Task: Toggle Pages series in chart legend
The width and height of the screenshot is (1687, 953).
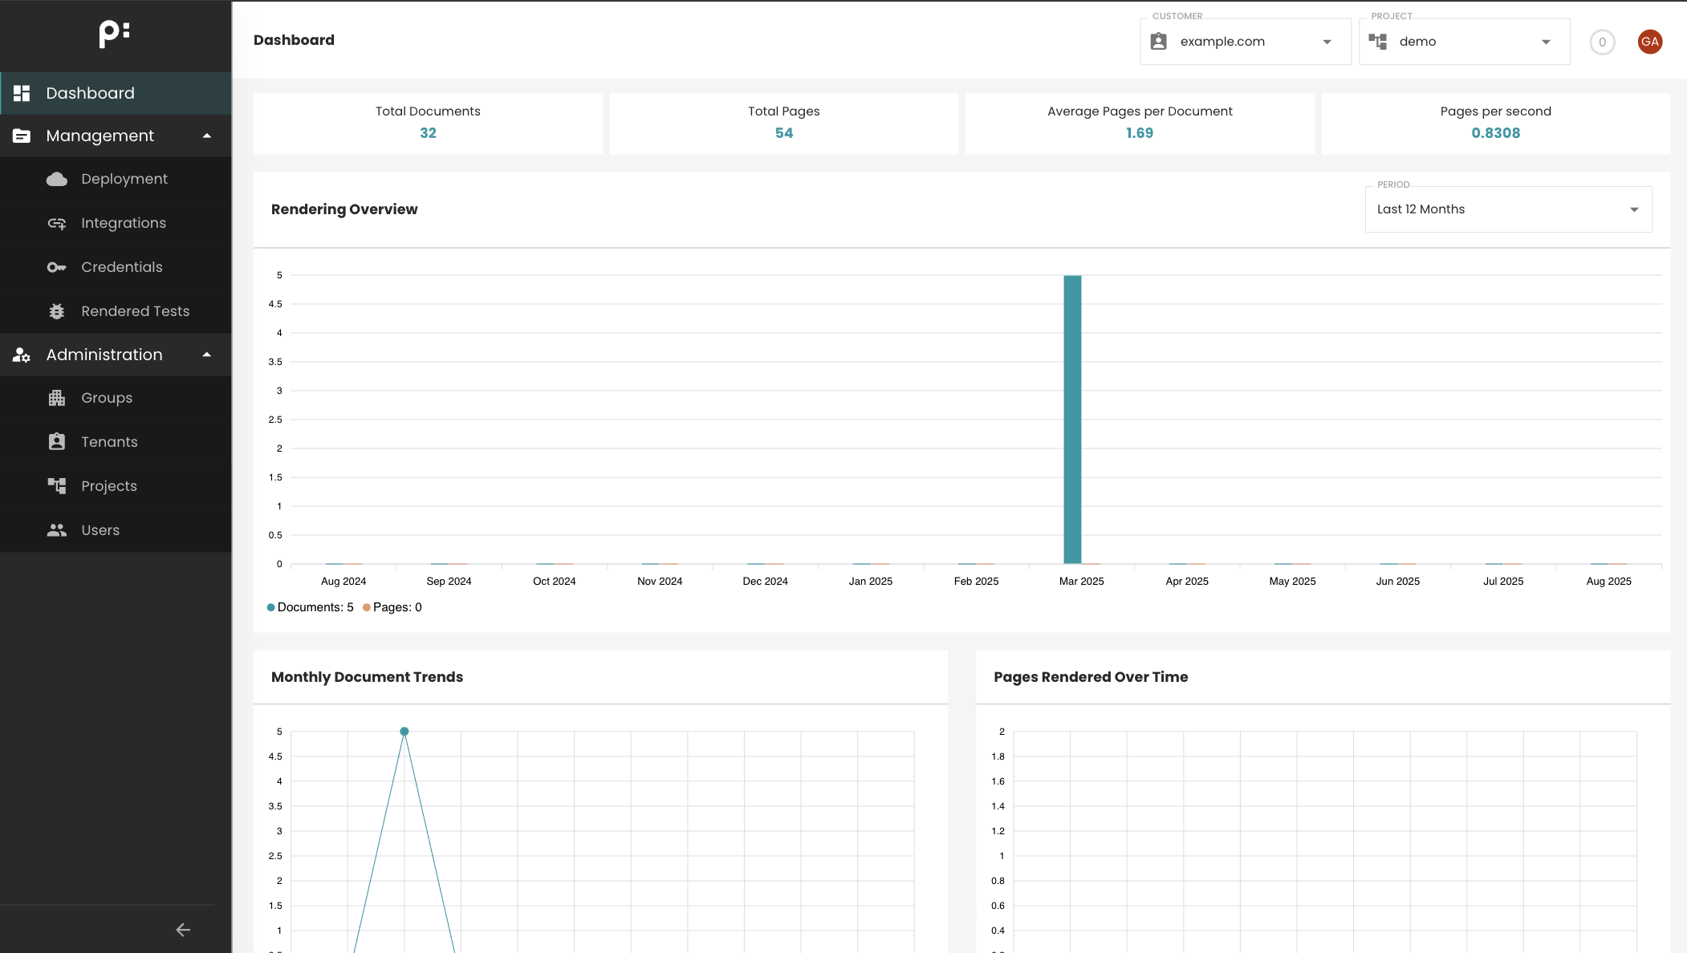Action: click(392, 607)
